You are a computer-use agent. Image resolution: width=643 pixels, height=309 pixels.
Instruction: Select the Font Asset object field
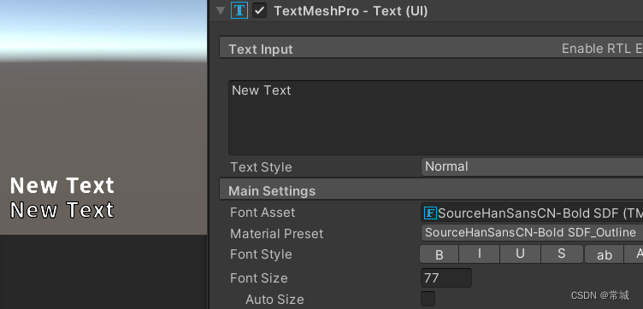pyautogui.click(x=532, y=213)
